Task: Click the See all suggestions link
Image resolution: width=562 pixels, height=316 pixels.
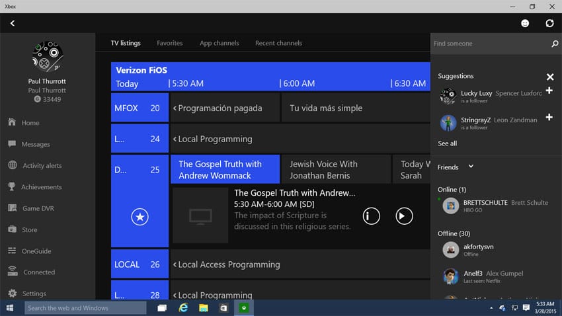Action: (448, 143)
